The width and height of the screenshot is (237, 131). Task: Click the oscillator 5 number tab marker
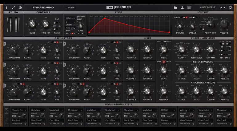pos(65,65)
